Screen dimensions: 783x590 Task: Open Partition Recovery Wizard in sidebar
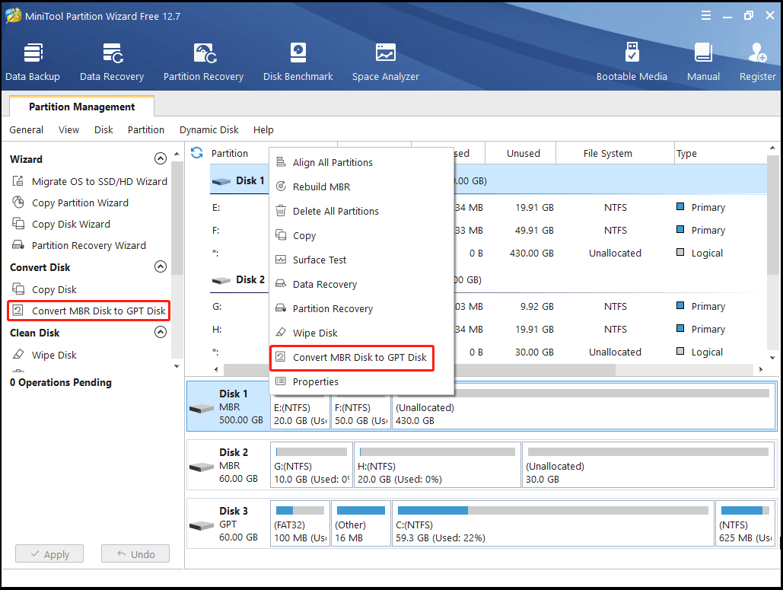click(x=79, y=245)
